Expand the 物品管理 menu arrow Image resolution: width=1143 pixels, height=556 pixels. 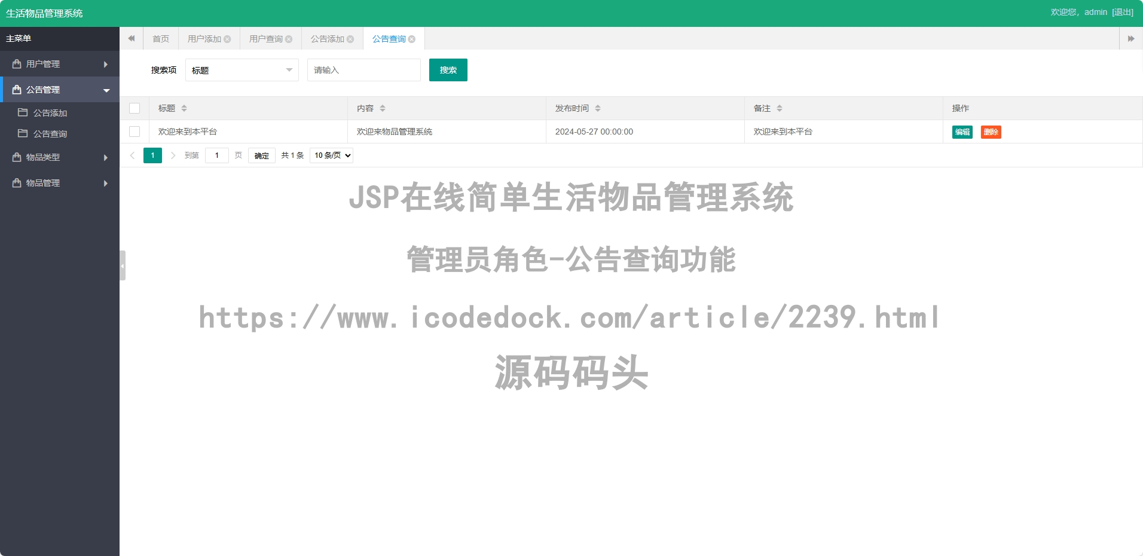(106, 183)
